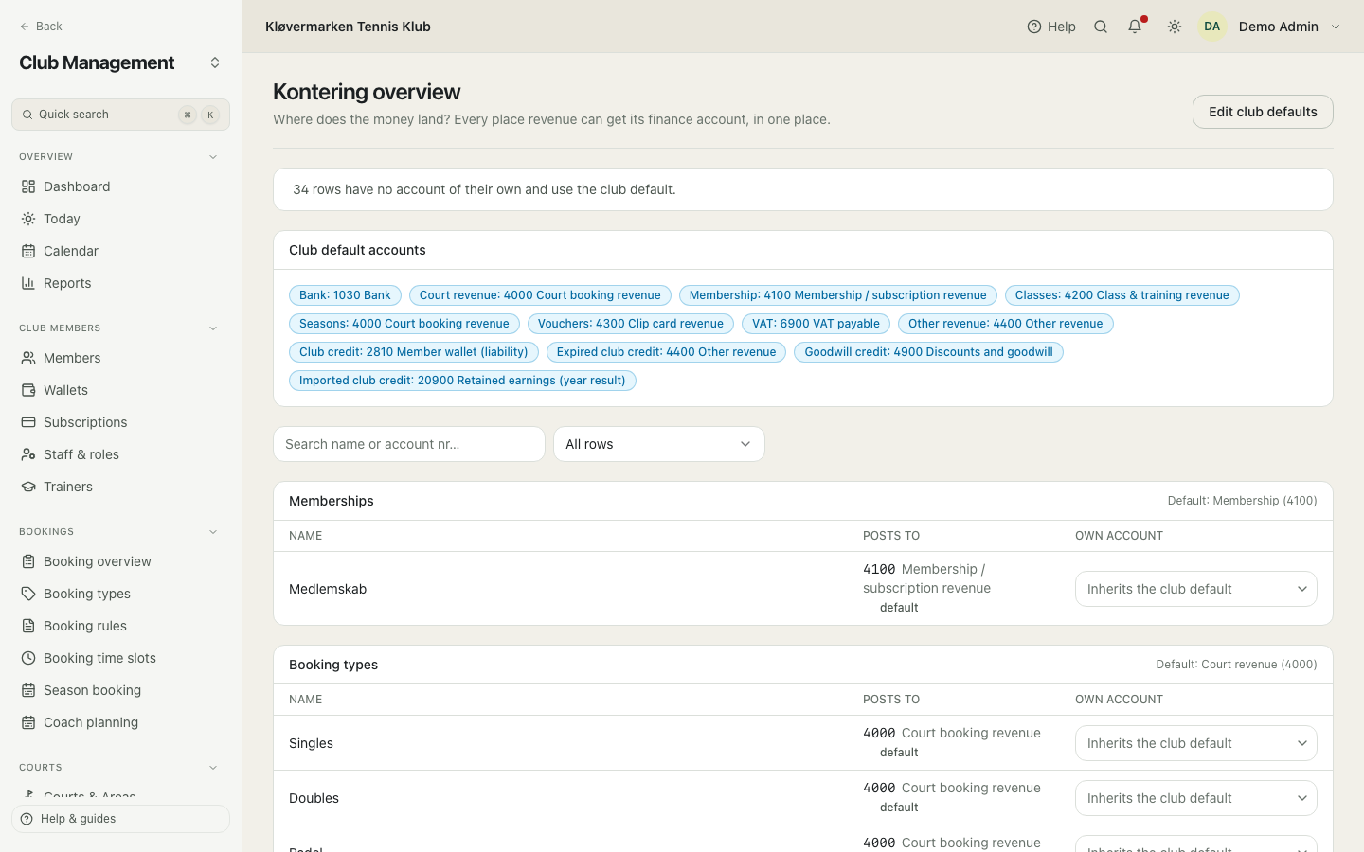Image resolution: width=1364 pixels, height=852 pixels.
Task: Toggle the light/dark theme sun icon
Action: (1175, 27)
